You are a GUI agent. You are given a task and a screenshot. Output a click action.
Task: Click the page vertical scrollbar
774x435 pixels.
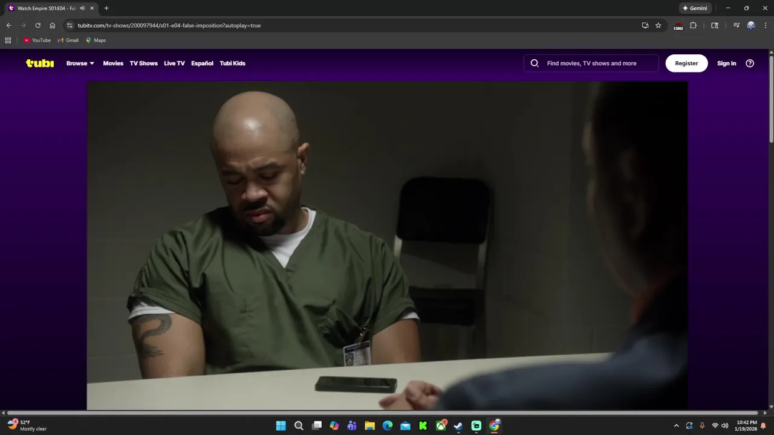(771, 100)
